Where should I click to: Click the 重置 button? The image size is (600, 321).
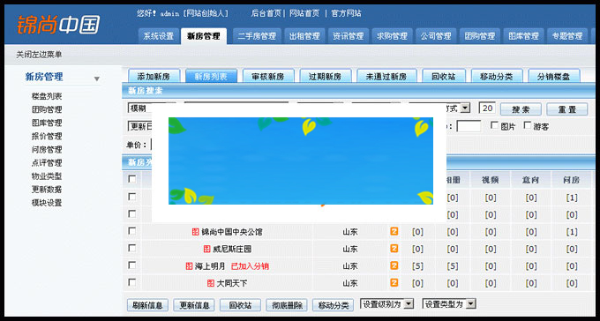point(567,109)
